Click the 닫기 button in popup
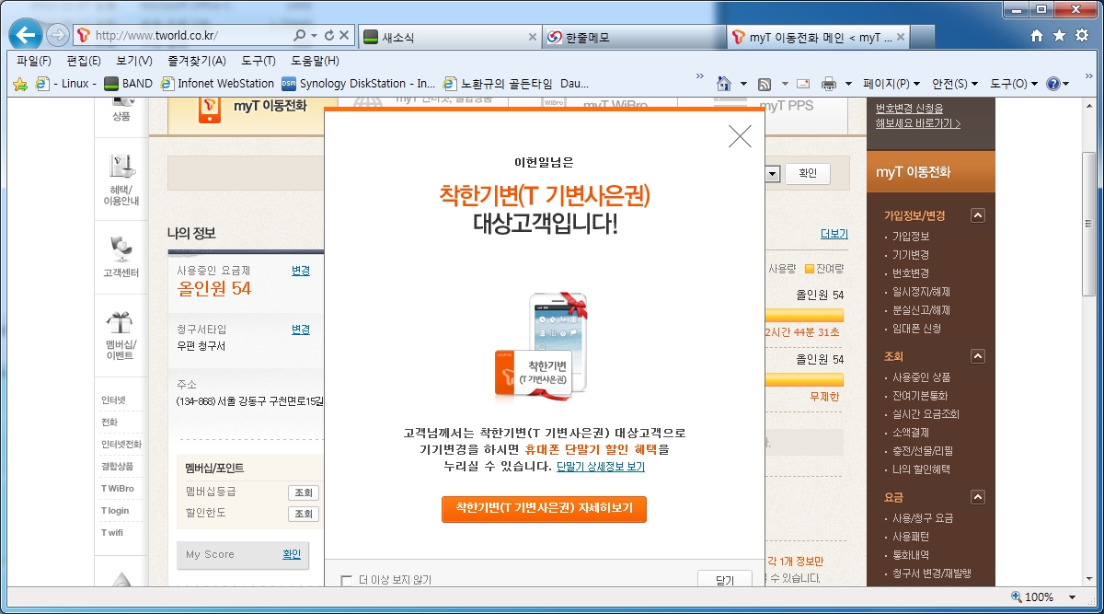Image resolution: width=1104 pixels, height=614 pixels. coord(724,579)
